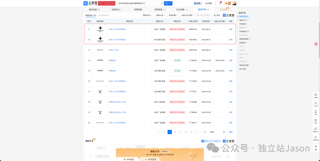The width and height of the screenshot is (320, 161).
Task: Select the SVIP会员 tab in banner
Action: 150,159
